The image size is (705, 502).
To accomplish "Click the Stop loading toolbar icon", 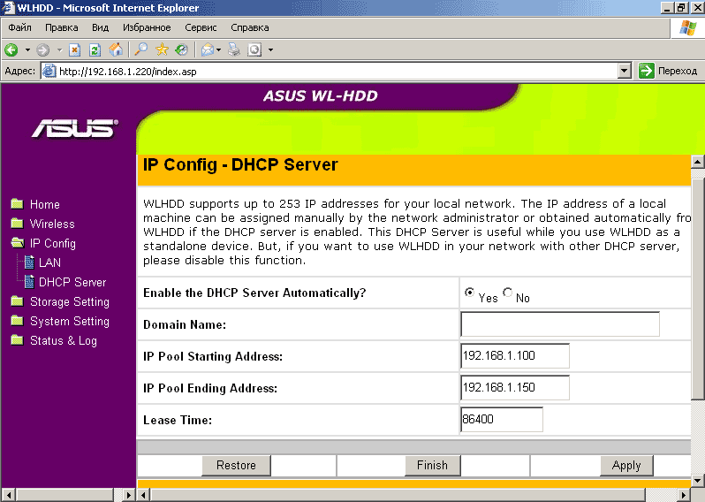I will coord(74,49).
